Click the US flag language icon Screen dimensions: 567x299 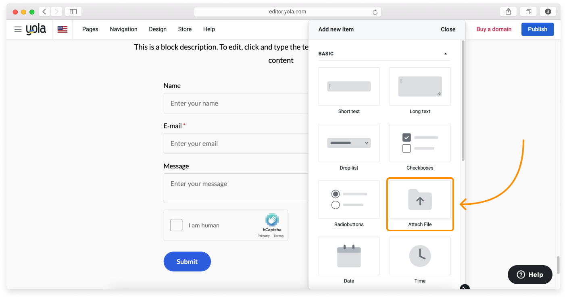tap(63, 29)
